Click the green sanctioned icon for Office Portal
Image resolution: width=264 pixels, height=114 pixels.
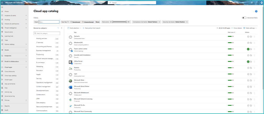pos(248,62)
